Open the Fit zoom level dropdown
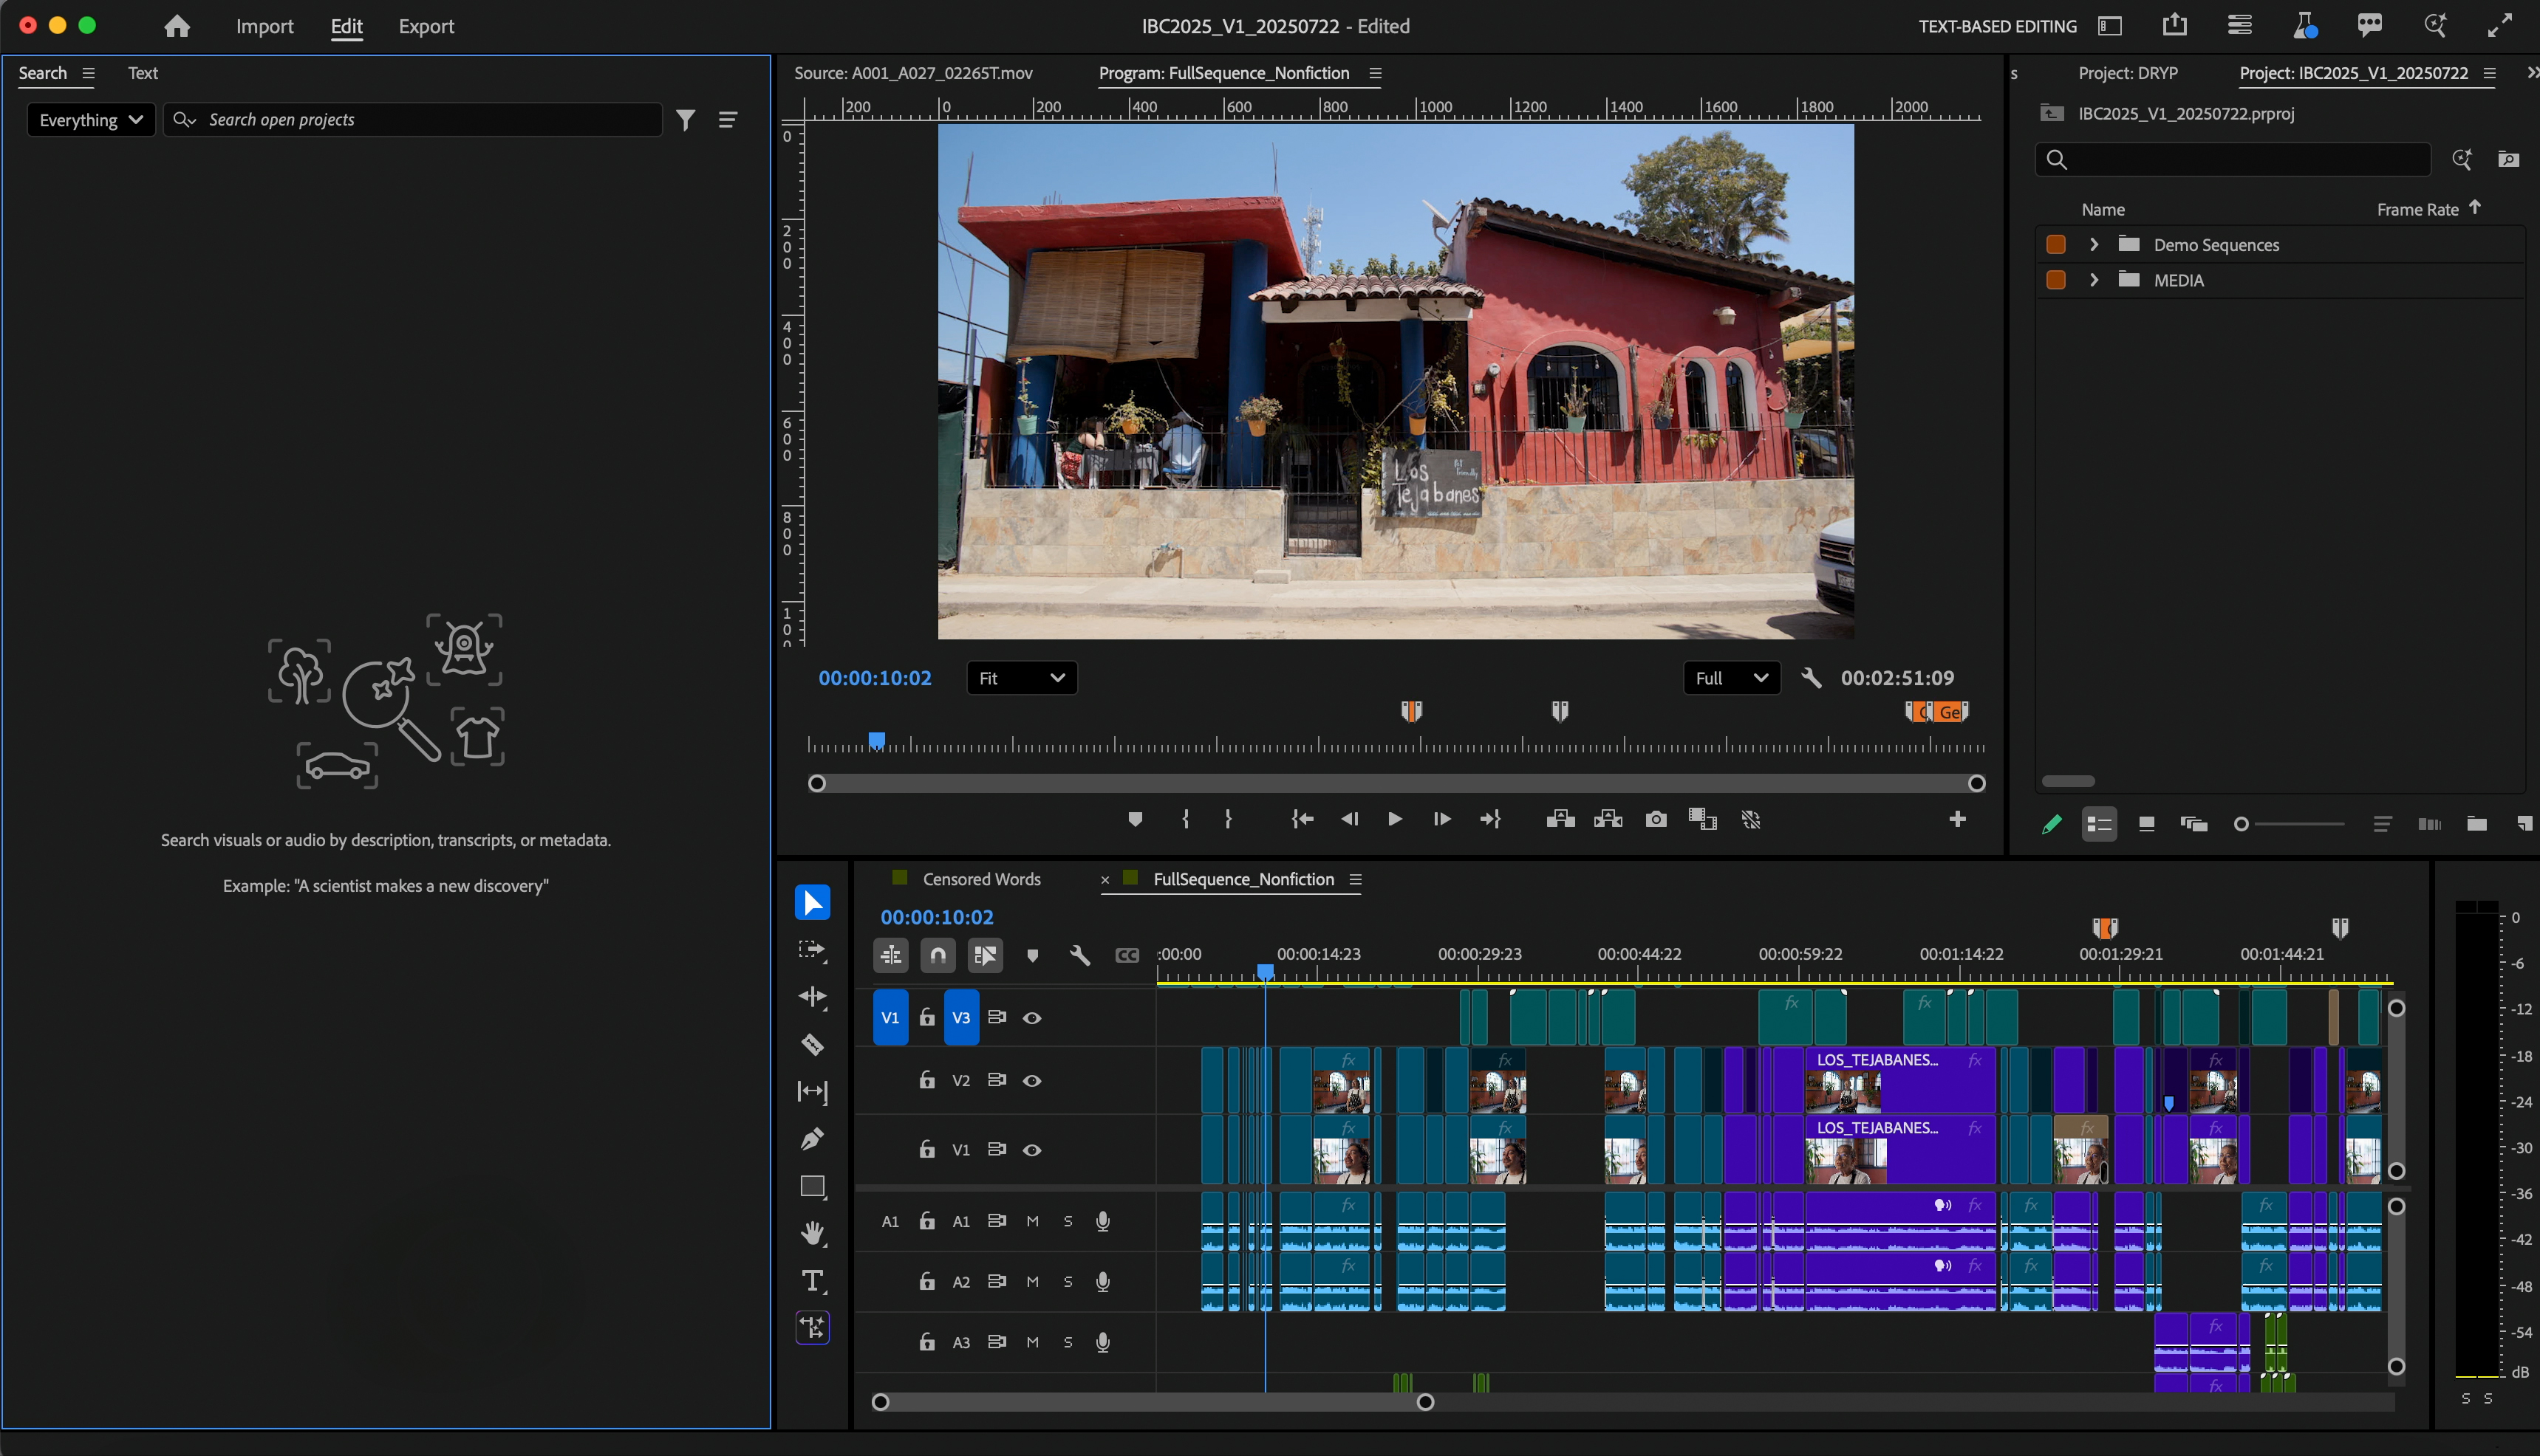 pyautogui.click(x=1022, y=678)
